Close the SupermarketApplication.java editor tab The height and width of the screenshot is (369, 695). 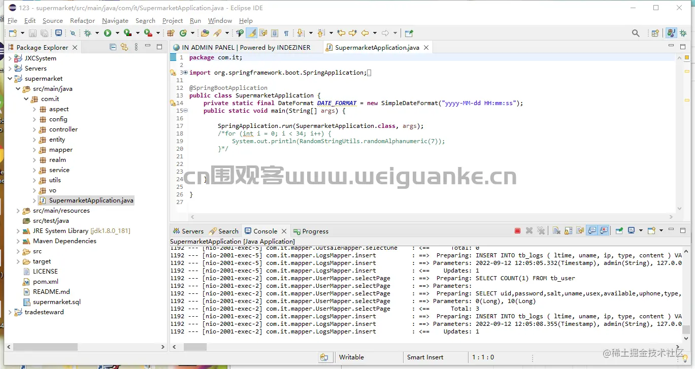coord(426,47)
